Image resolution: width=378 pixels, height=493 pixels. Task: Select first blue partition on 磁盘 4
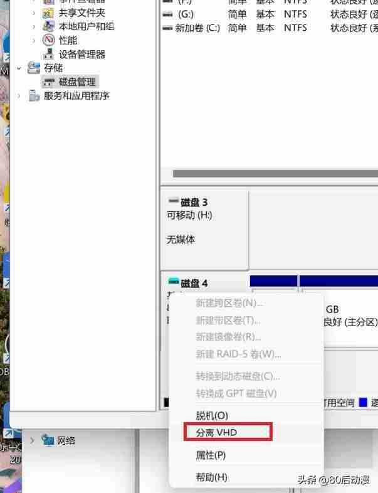click(x=273, y=281)
